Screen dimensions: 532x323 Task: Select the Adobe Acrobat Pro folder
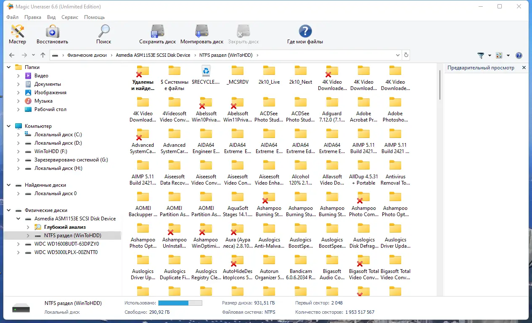click(364, 109)
